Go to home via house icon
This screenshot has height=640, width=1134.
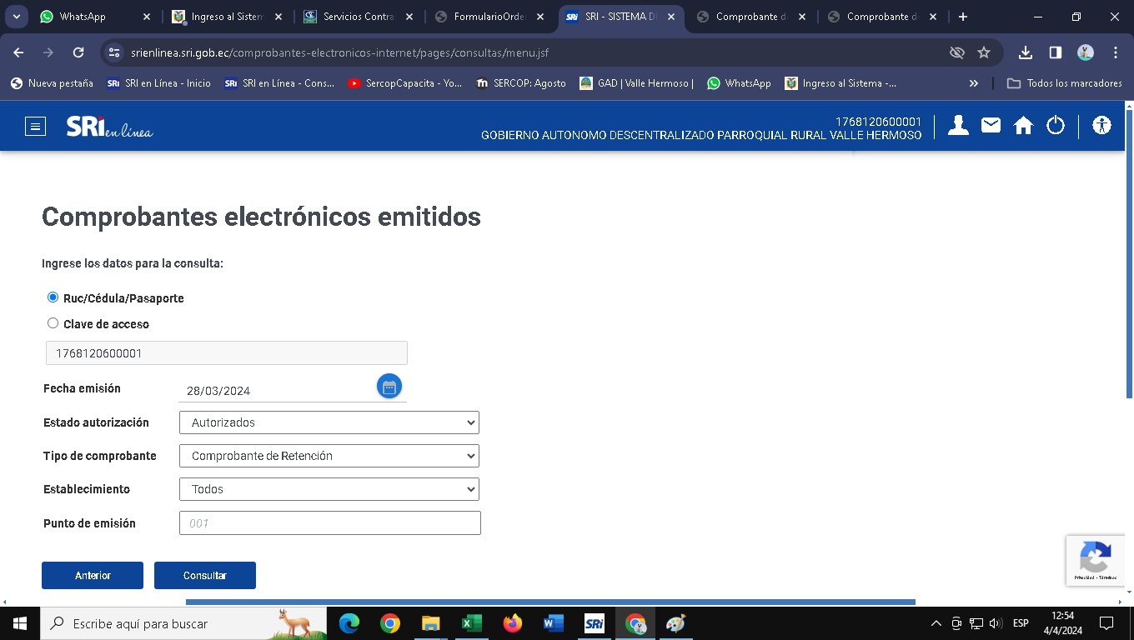click(x=1023, y=126)
